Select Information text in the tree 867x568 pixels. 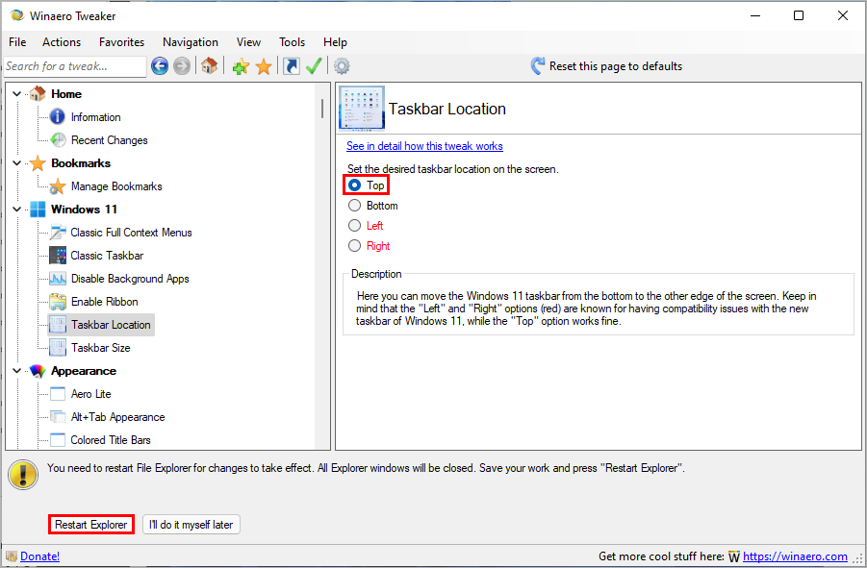[95, 117]
